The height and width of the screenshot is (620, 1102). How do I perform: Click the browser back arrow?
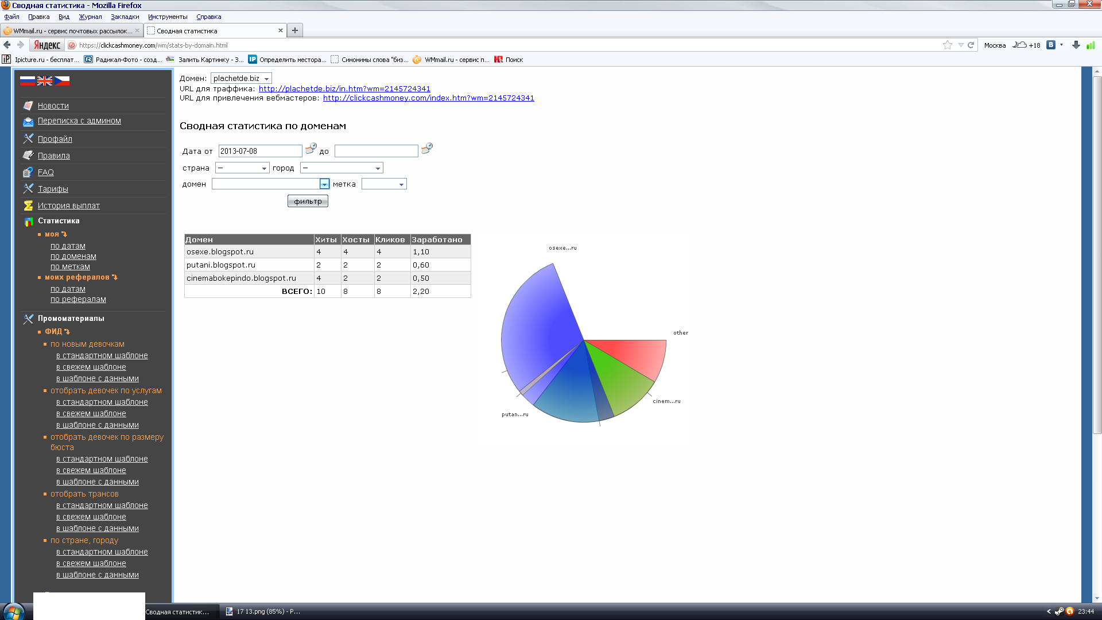point(7,45)
